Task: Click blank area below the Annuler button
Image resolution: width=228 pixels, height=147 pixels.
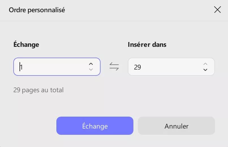Action: point(176,141)
